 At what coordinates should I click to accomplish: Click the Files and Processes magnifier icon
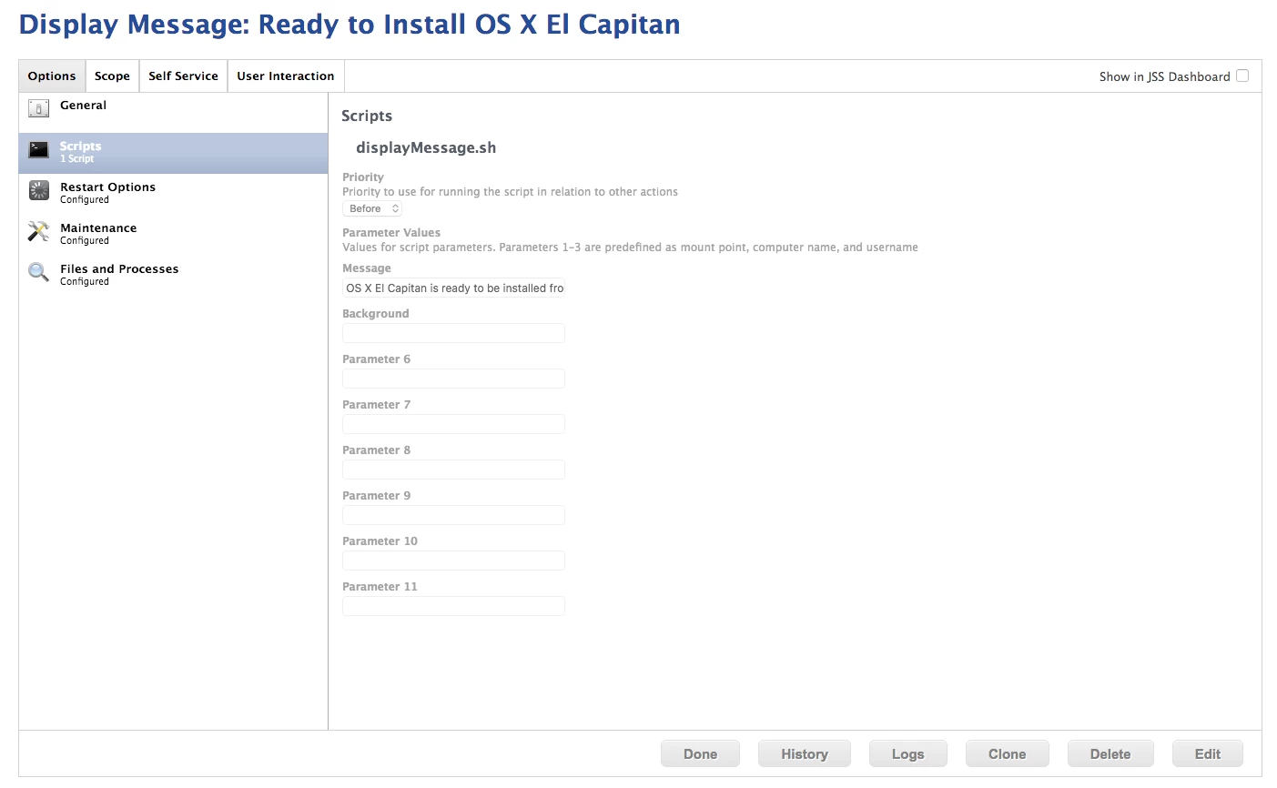[x=38, y=272]
